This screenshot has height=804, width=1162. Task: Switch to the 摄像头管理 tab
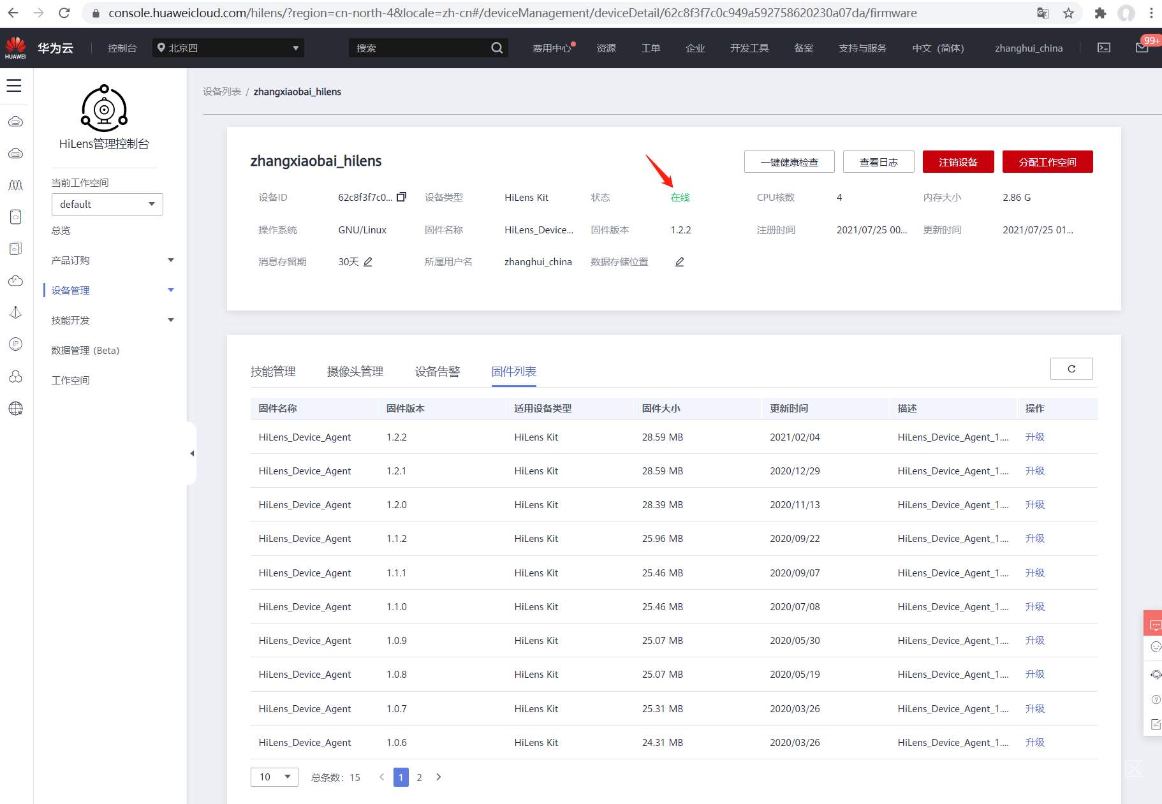click(355, 371)
